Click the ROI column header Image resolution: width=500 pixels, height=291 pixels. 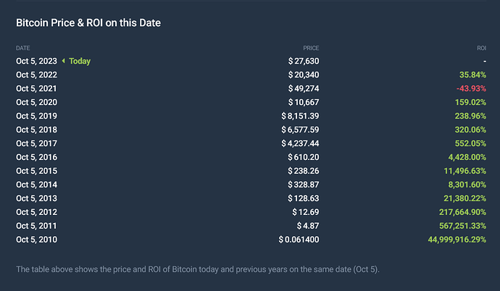pyautogui.click(x=481, y=48)
